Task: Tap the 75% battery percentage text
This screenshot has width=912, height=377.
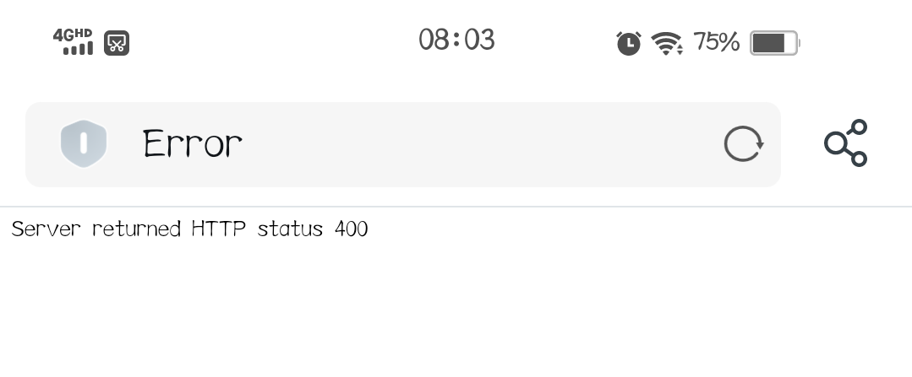Action: (x=716, y=41)
